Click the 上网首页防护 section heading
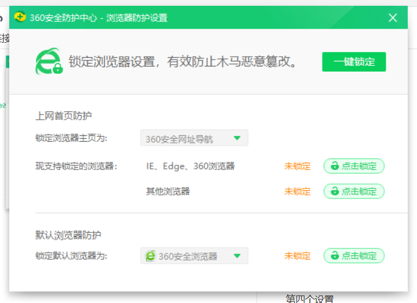The height and width of the screenshot is (303, 417). click(x=64, y=116)
